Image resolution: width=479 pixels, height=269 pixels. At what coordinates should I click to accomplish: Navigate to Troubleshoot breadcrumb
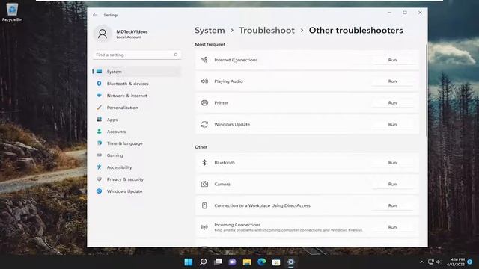click(266, 31)
